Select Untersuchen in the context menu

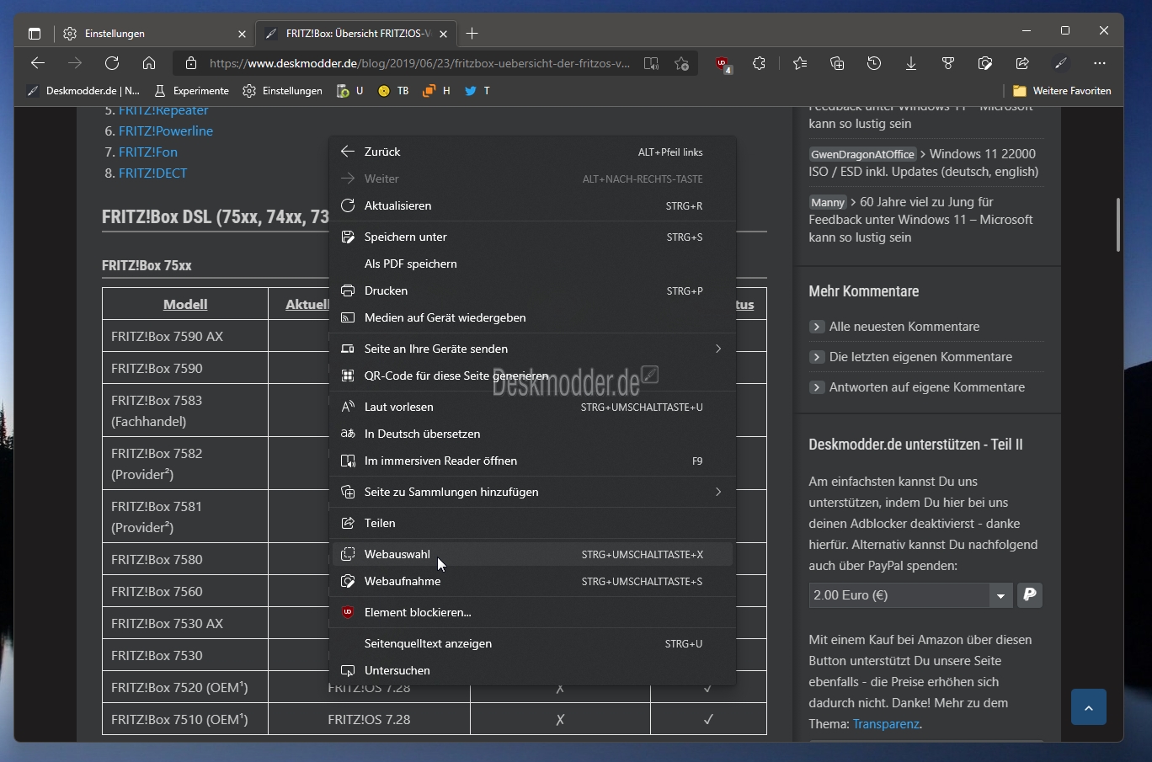coord(532,670)
